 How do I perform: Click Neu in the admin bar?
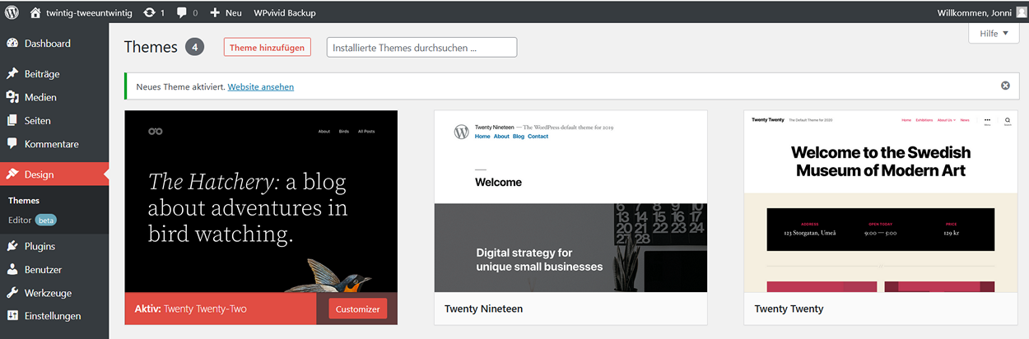(233, 12)
